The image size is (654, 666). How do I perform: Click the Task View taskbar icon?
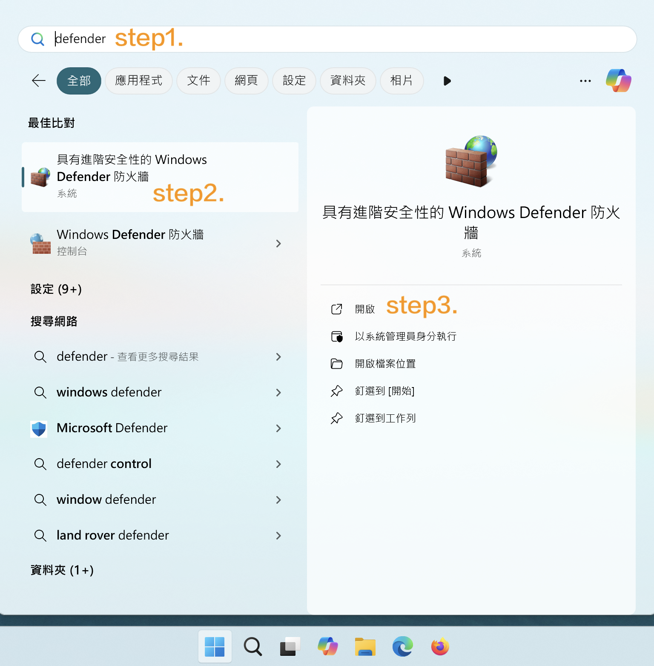click(x=290, y=646)
